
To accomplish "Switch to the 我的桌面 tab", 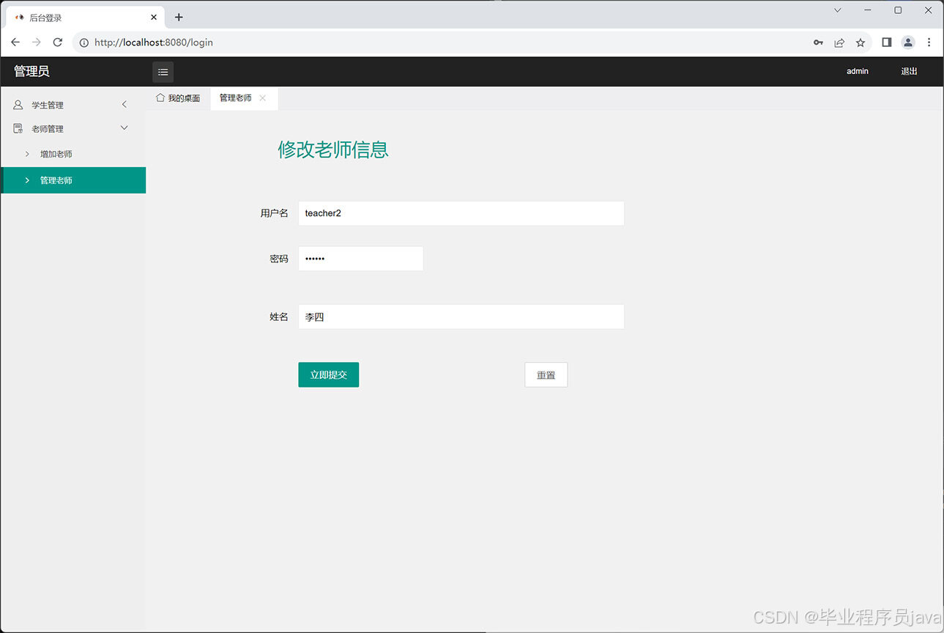I will (x=178, y=98).
